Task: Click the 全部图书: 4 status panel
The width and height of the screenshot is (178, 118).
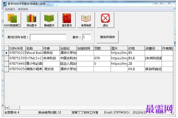Action: (20, 112)
